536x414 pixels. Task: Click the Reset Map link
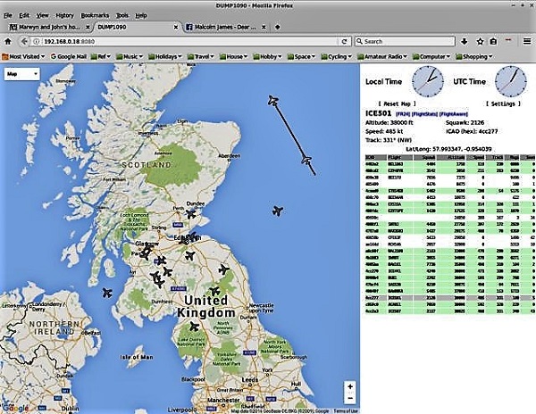coord(398,103)
